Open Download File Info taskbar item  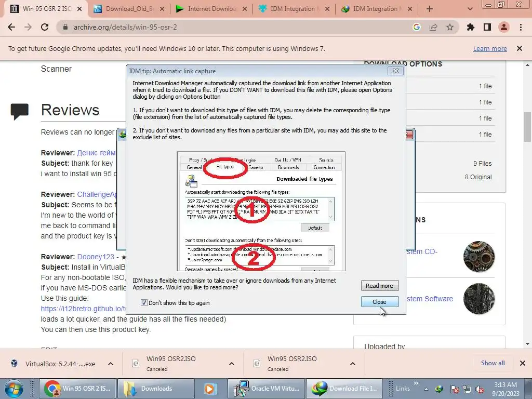point(344,389)
